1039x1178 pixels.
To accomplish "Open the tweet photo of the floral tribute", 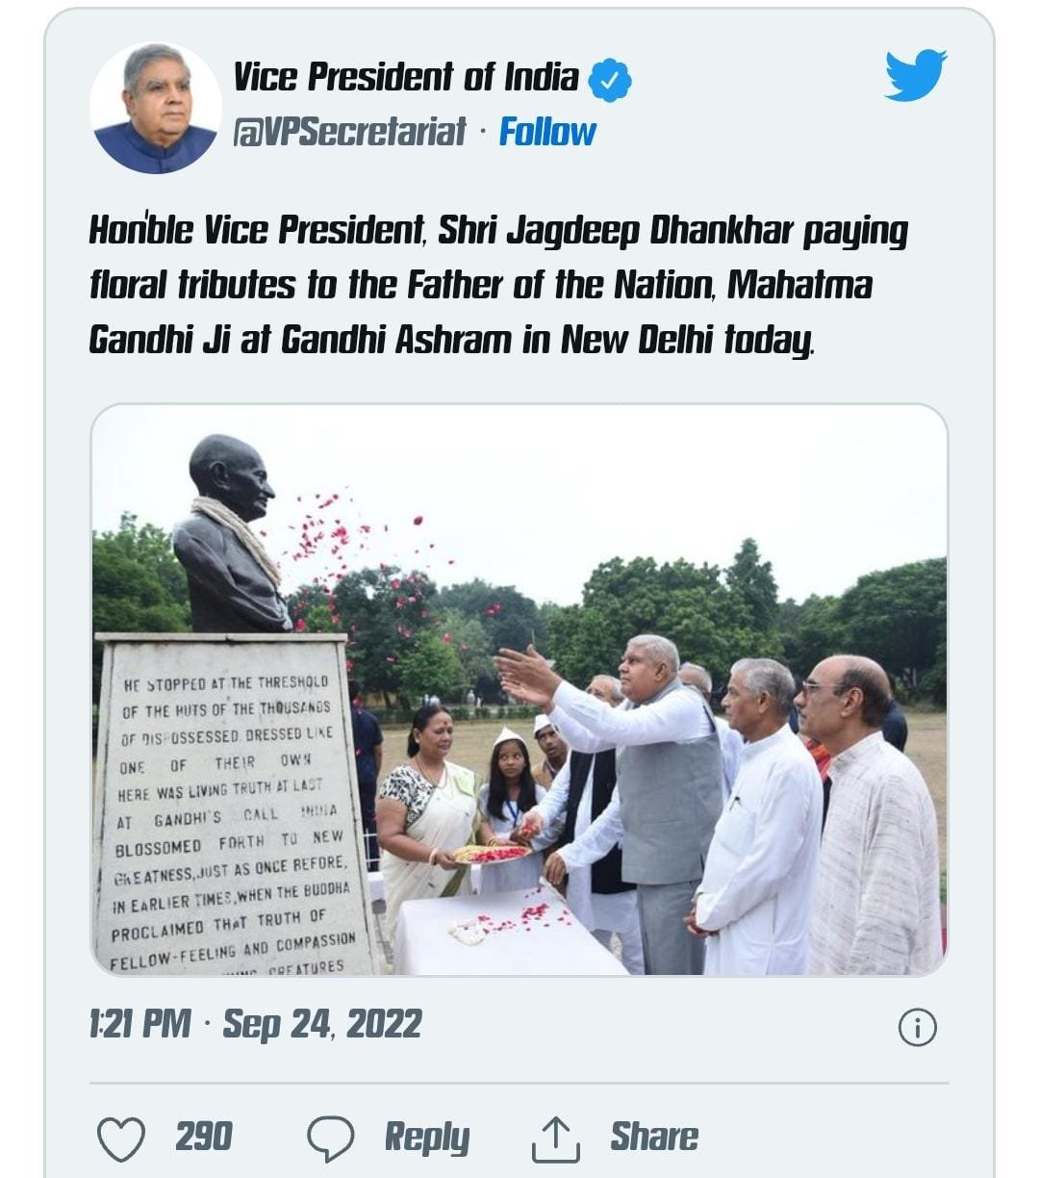I will pos(519,690).
